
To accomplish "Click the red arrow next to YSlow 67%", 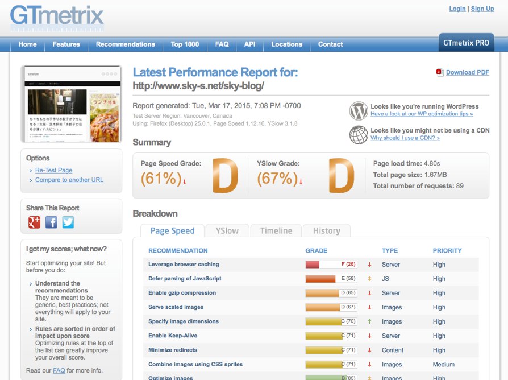I will pos(301,182).
